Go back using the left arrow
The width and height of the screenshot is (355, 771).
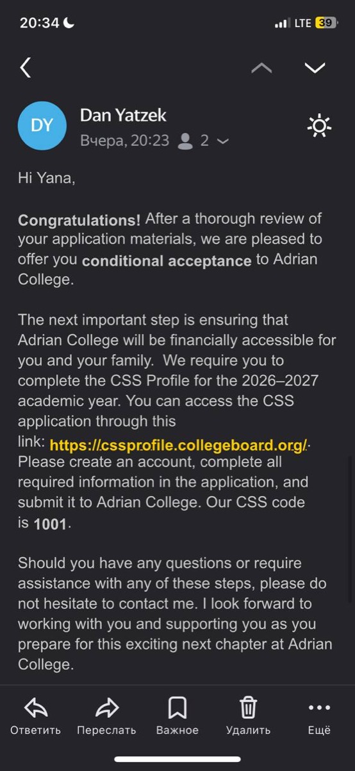point(26,67)
